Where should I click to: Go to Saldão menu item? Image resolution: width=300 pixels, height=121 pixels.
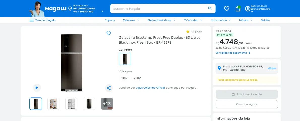click(x=265, y=20)
